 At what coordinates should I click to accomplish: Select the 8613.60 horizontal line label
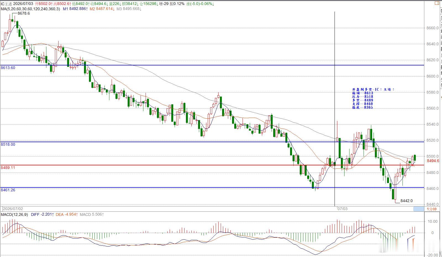(x=8, y=68)
